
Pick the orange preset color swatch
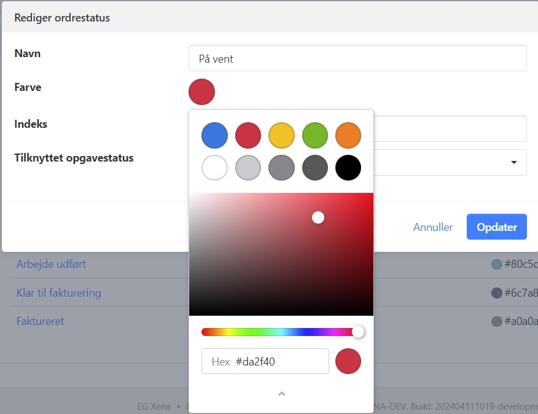click(348, 135)
